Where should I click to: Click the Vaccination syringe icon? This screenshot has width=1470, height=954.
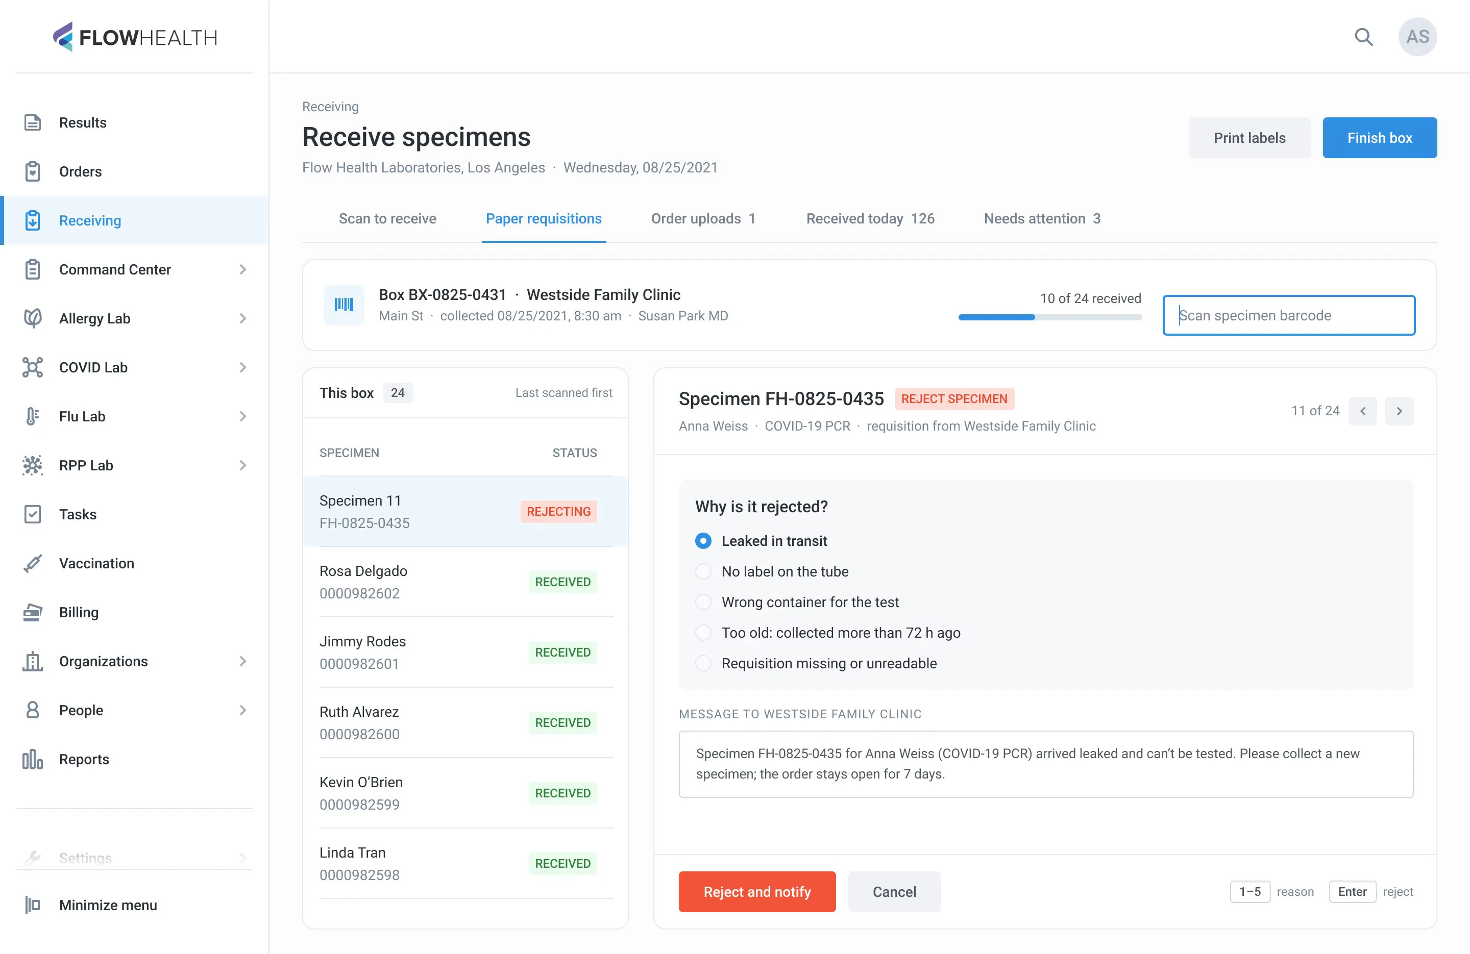(x=33, y=563)
